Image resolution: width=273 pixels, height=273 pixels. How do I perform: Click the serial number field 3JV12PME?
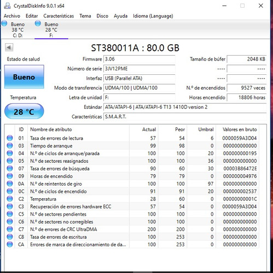(140, 69)
